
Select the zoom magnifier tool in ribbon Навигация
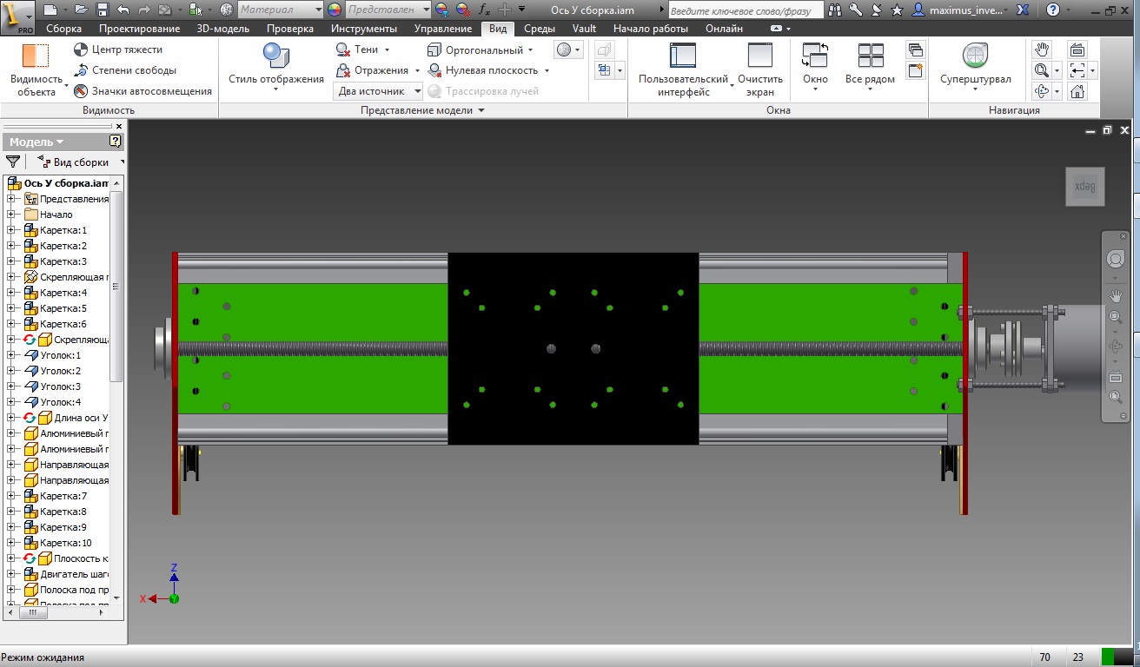1042,70
